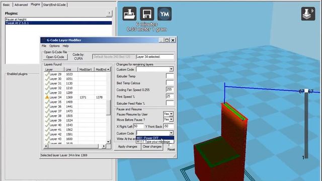Click horizontal scrollbar left arrow in layers list
Image resolution: width=322 pixels, height=181 pixels.
[46, 146]
